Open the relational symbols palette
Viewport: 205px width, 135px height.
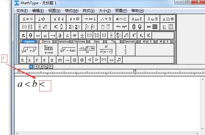(x=27, y=19)
